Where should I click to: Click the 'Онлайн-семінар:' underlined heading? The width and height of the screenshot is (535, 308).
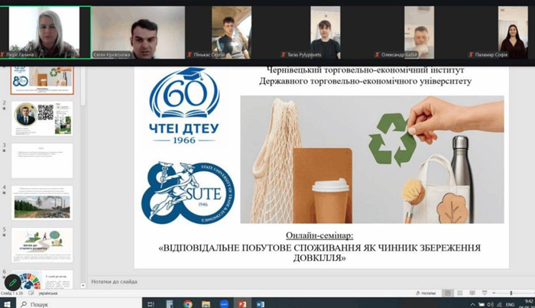coord(319,235)
